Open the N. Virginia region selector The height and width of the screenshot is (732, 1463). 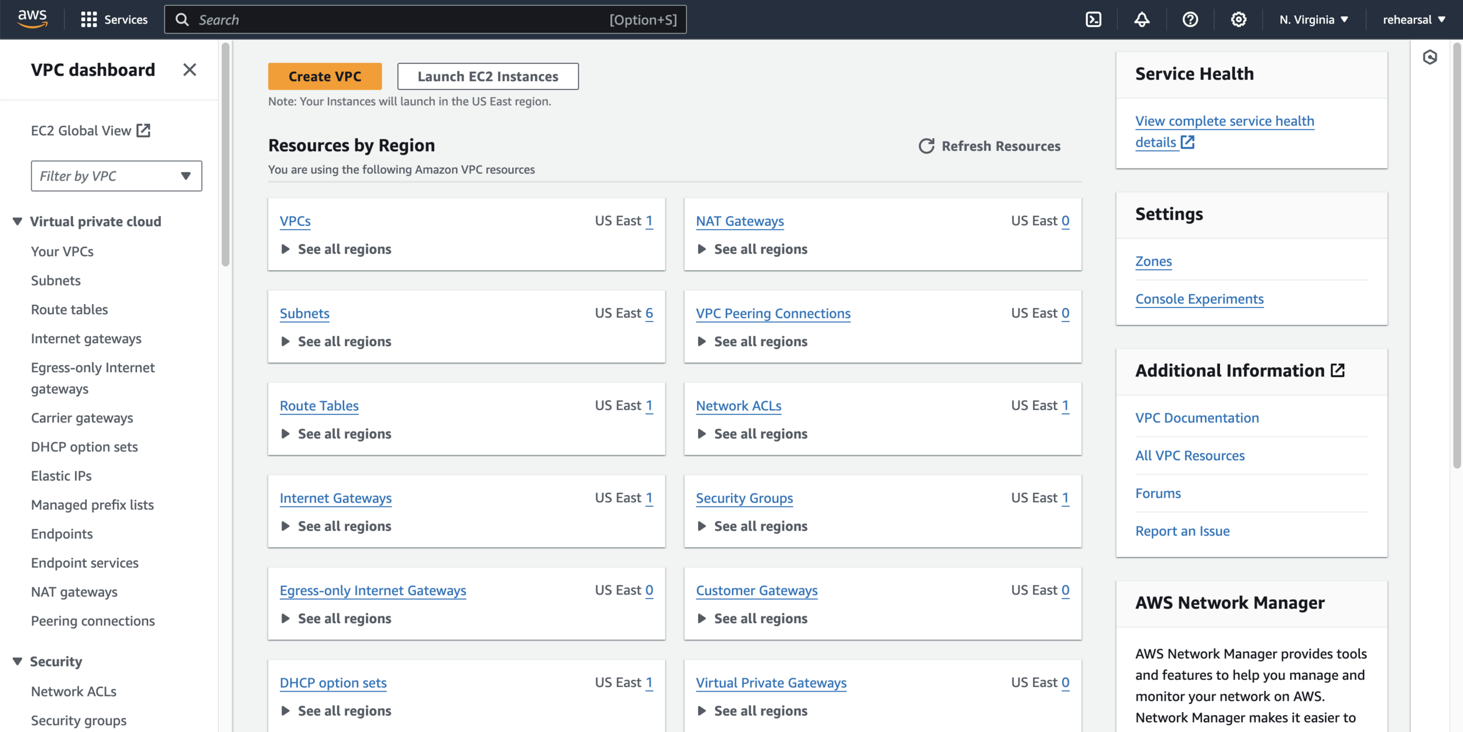pos(1313,20)
